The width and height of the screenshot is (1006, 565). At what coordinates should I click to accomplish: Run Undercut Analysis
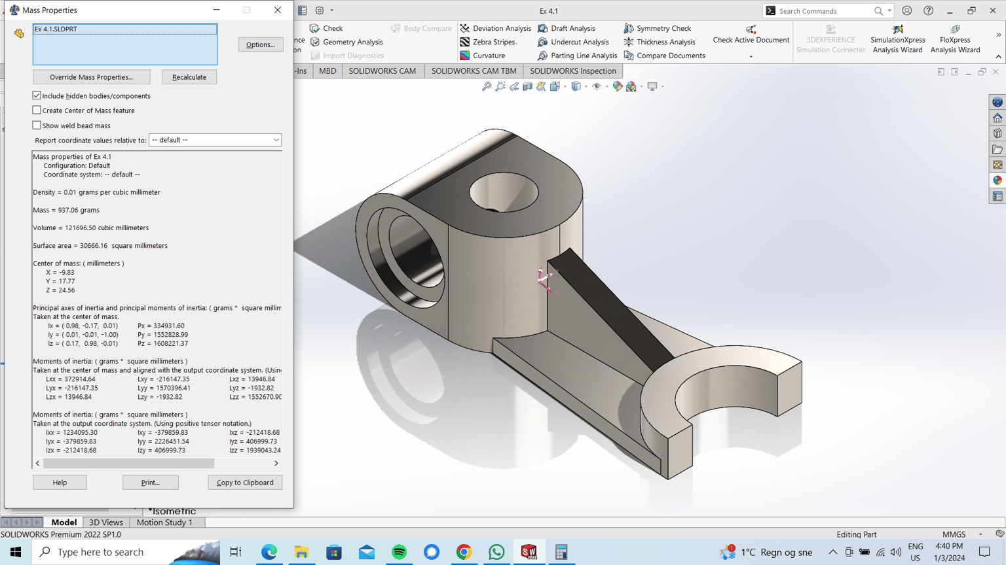pyautogui.click(x=573, y=42)
